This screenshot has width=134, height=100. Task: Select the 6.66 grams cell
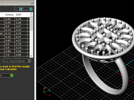[x=9, y=51]
